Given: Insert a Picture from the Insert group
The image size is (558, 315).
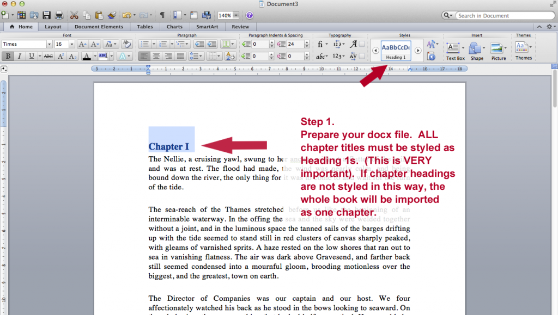Looking at the screenshot, I should coord(497,48).
